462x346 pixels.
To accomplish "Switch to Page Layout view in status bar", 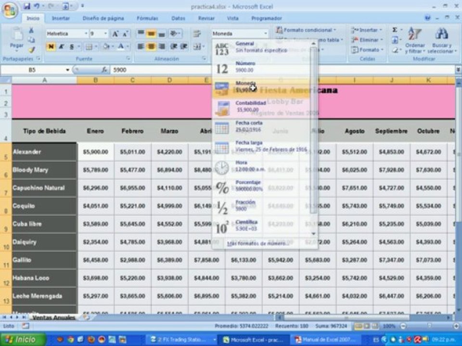I will [x=367, y=326].
